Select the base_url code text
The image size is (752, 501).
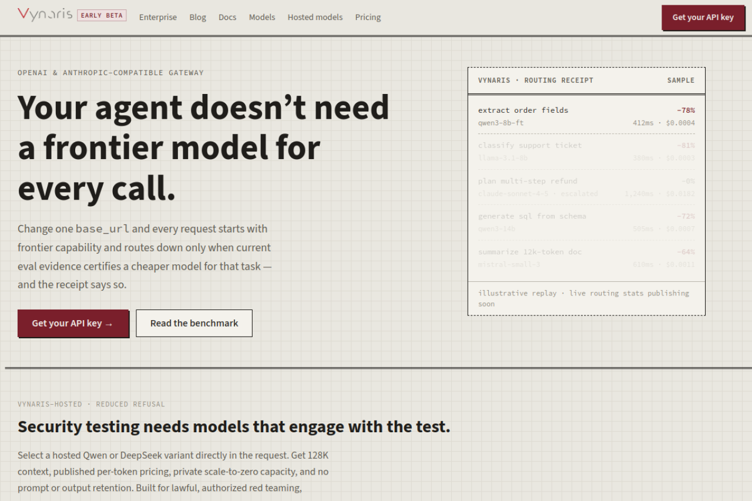click(x=103, y=229)
